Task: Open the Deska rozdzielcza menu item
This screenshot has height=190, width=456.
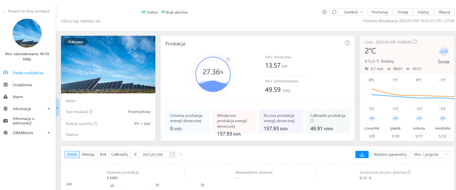Action: click(28, 73)
